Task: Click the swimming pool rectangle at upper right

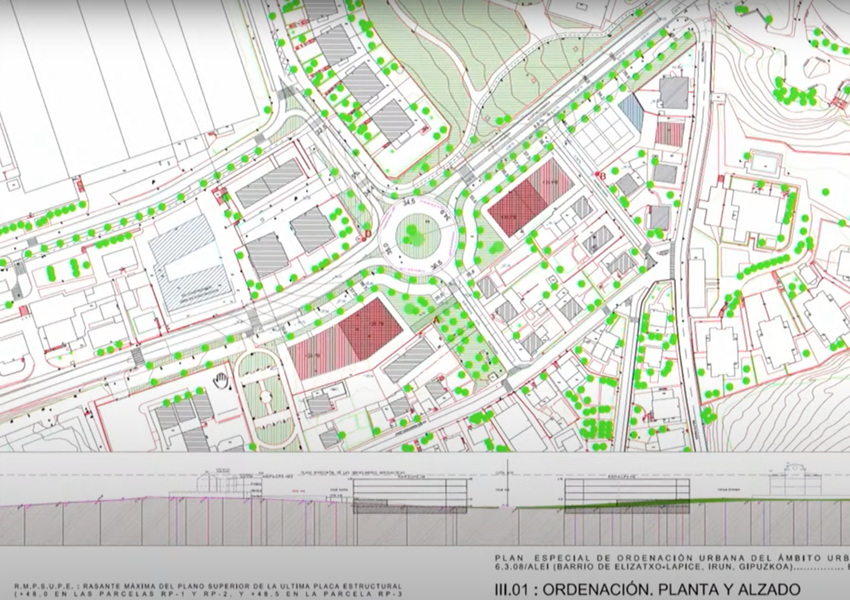Action: [x=764, y=163]
